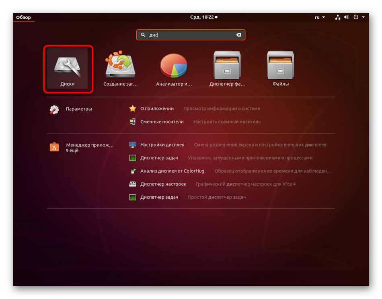Screen dimensions: 382x299
Task: Open Менеджер прилож... software center icon
Action: [x=54, y=147]
